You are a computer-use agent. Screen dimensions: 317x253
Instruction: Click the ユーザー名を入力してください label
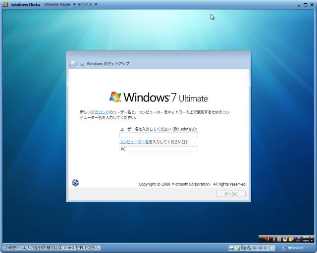point(158,129)
